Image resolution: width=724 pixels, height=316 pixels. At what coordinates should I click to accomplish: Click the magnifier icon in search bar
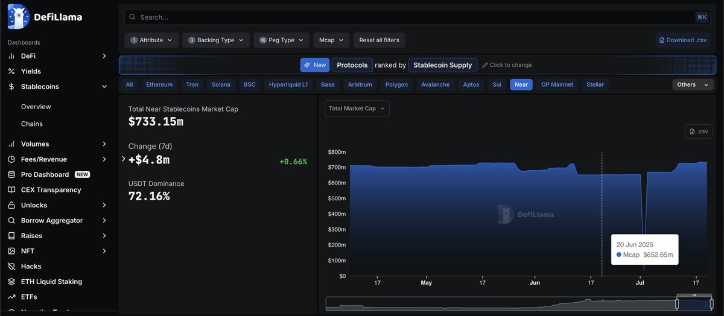click(x=133, y=17)
